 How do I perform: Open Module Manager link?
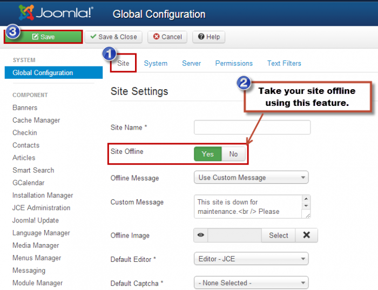(x=37, y=283)
